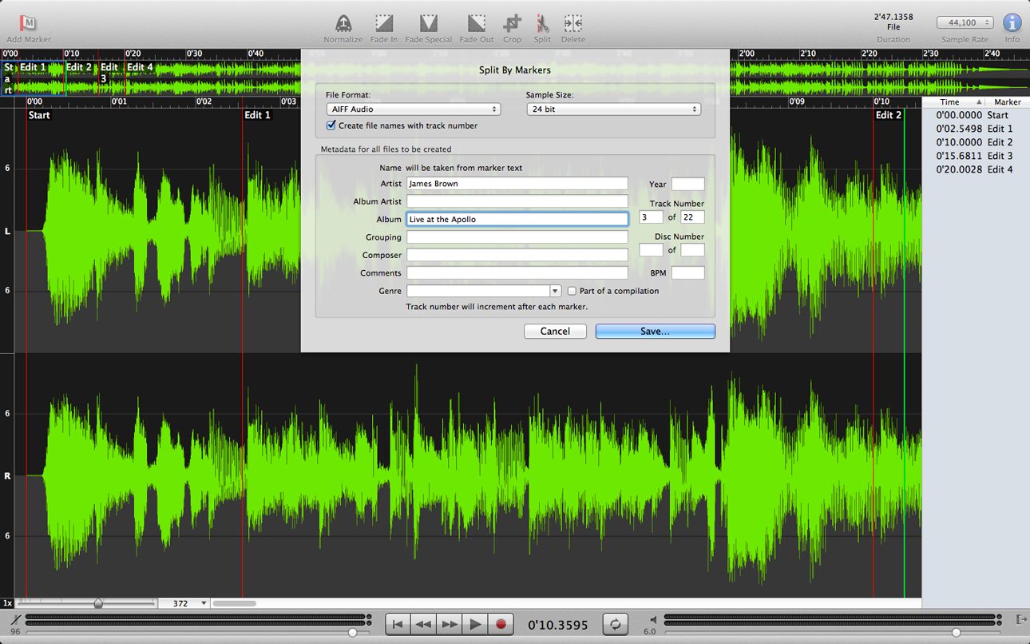The height and width of the screenshot is (644, 1030).
Task: Enable Part of a compilation checkbox
Action: coord(571,291)
